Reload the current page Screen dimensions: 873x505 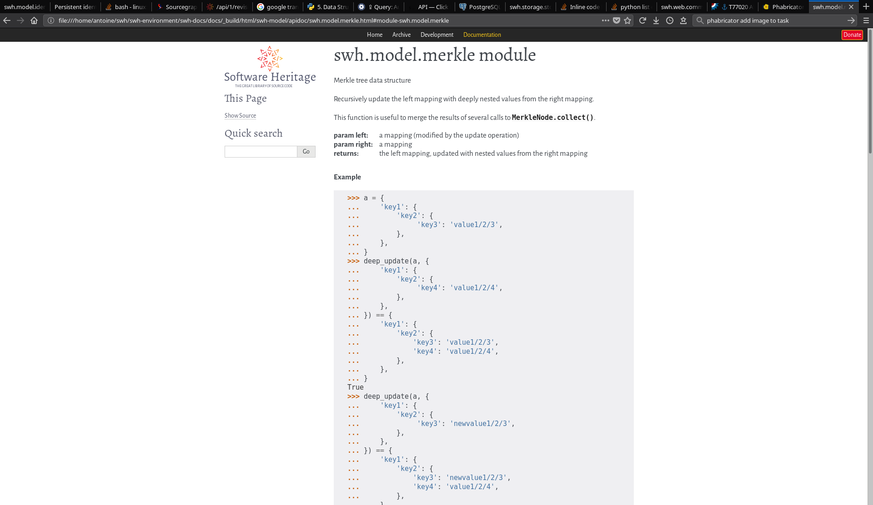coord(642,20)
